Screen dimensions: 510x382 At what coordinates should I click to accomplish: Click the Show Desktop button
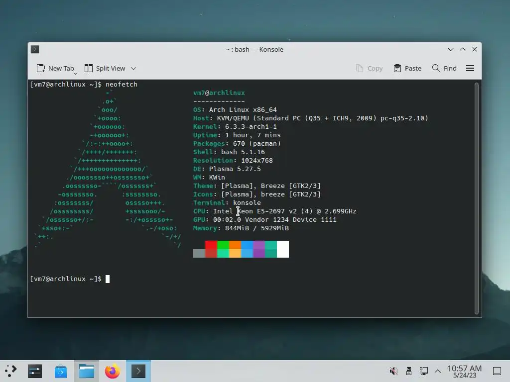(x=497, y=371)
